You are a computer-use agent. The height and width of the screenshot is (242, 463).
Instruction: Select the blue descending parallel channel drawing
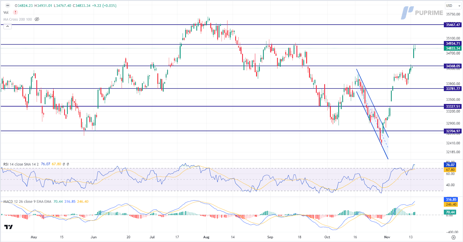pyautogui.click(x=372, y=114)
